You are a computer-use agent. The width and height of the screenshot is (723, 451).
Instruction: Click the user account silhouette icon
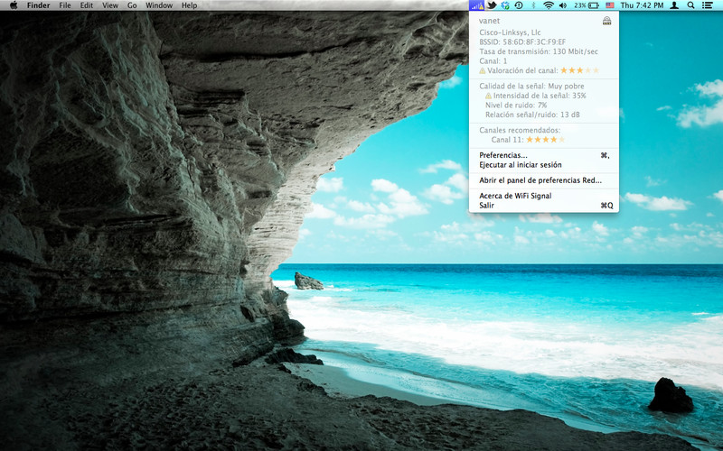[674, 5]
